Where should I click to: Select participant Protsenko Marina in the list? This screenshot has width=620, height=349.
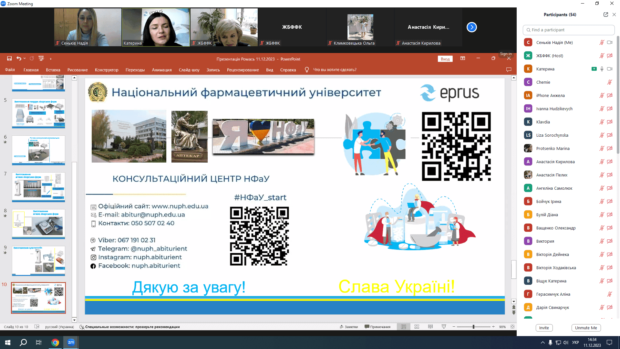pos(569,148)
